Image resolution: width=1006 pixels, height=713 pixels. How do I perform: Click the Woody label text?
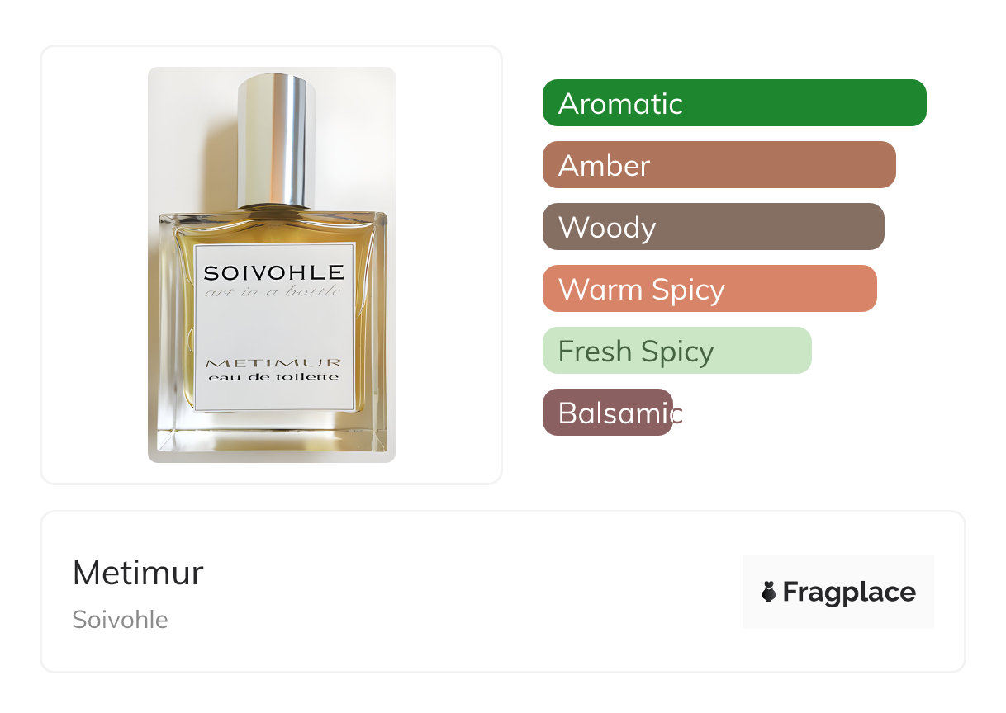click(x=607, y=228)
